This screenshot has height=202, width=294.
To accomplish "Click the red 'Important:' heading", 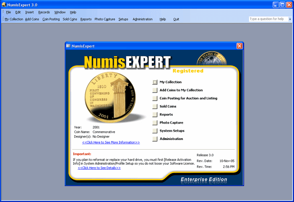I will (82, 154).
